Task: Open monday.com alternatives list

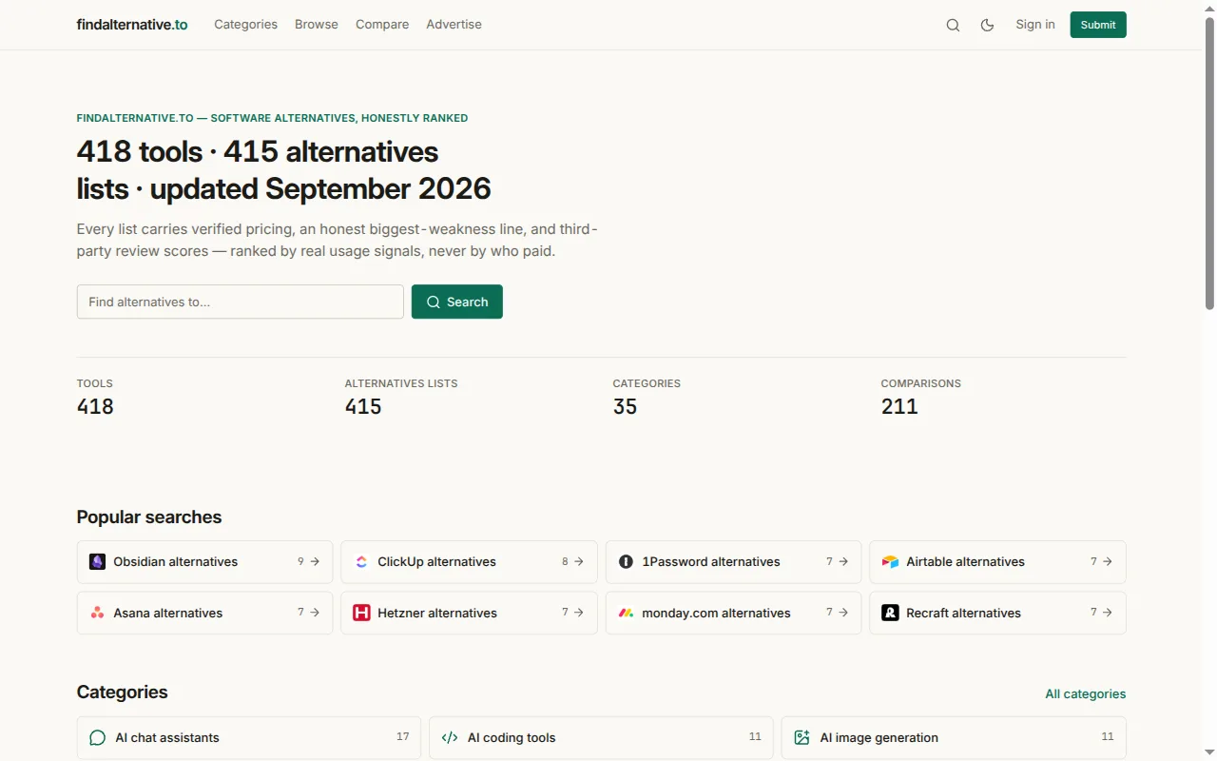Action: (x=734, y=613)
